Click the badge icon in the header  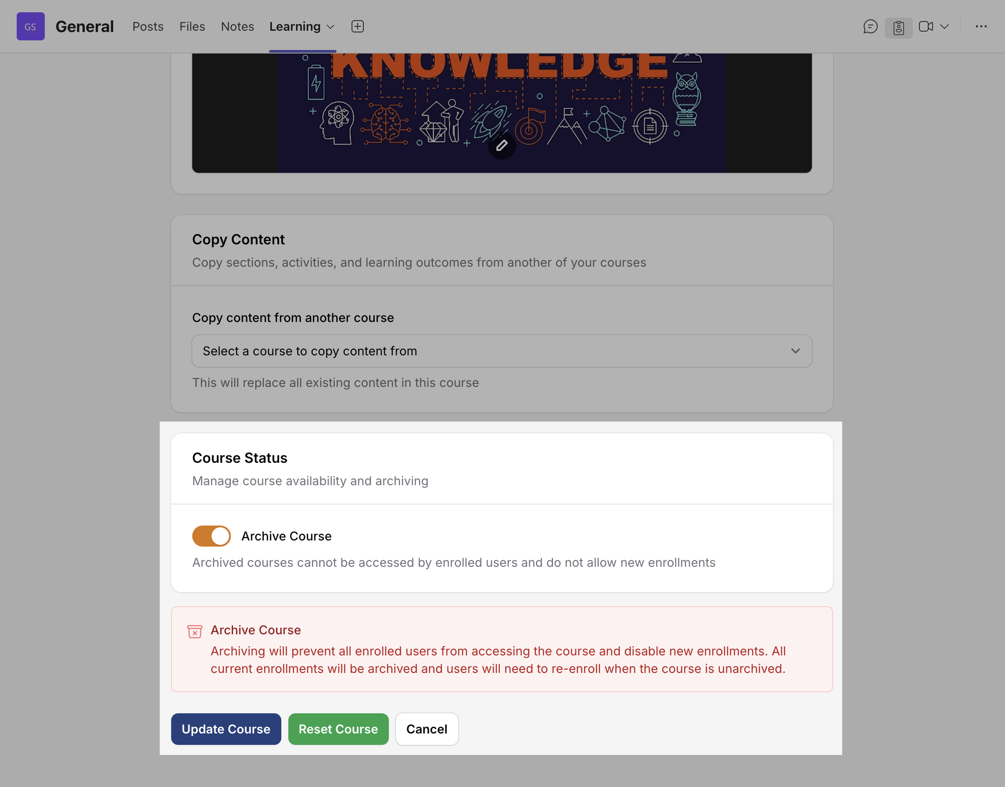click(898, 28)
